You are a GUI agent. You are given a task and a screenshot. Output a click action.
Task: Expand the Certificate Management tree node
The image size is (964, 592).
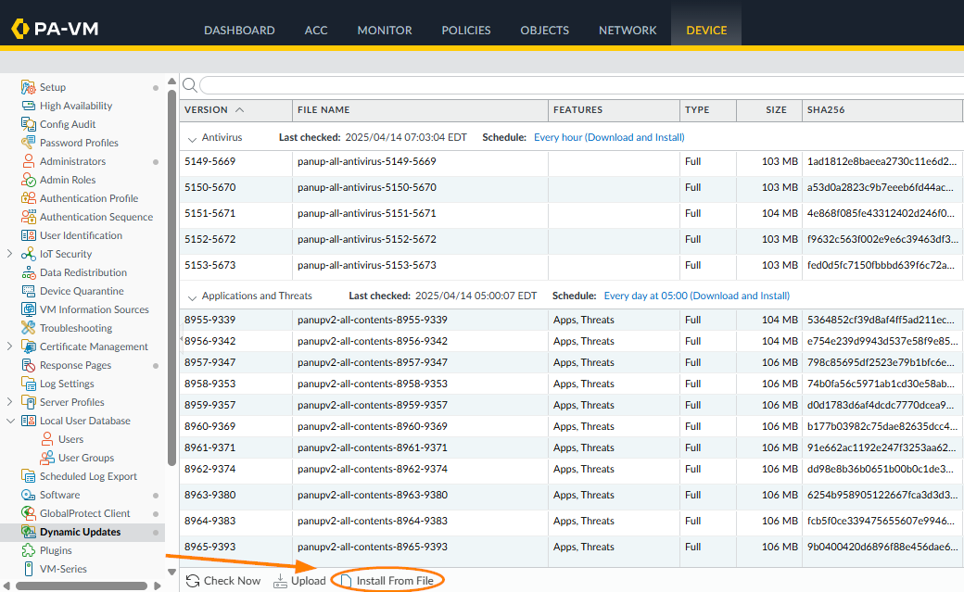9,346
